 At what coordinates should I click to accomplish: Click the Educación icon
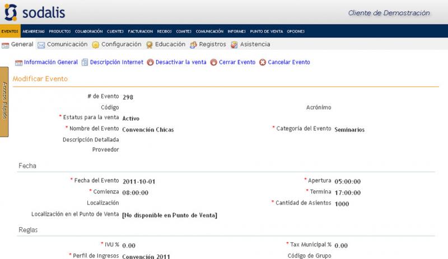pyautogui.click(x=150, y=45)
